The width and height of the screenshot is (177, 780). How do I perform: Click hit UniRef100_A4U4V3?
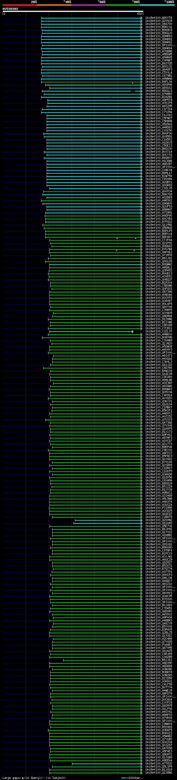click(x=159, y=350)
